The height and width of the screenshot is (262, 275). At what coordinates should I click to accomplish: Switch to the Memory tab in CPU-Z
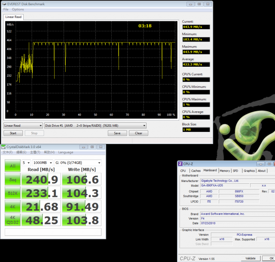(x=225, y=171)
